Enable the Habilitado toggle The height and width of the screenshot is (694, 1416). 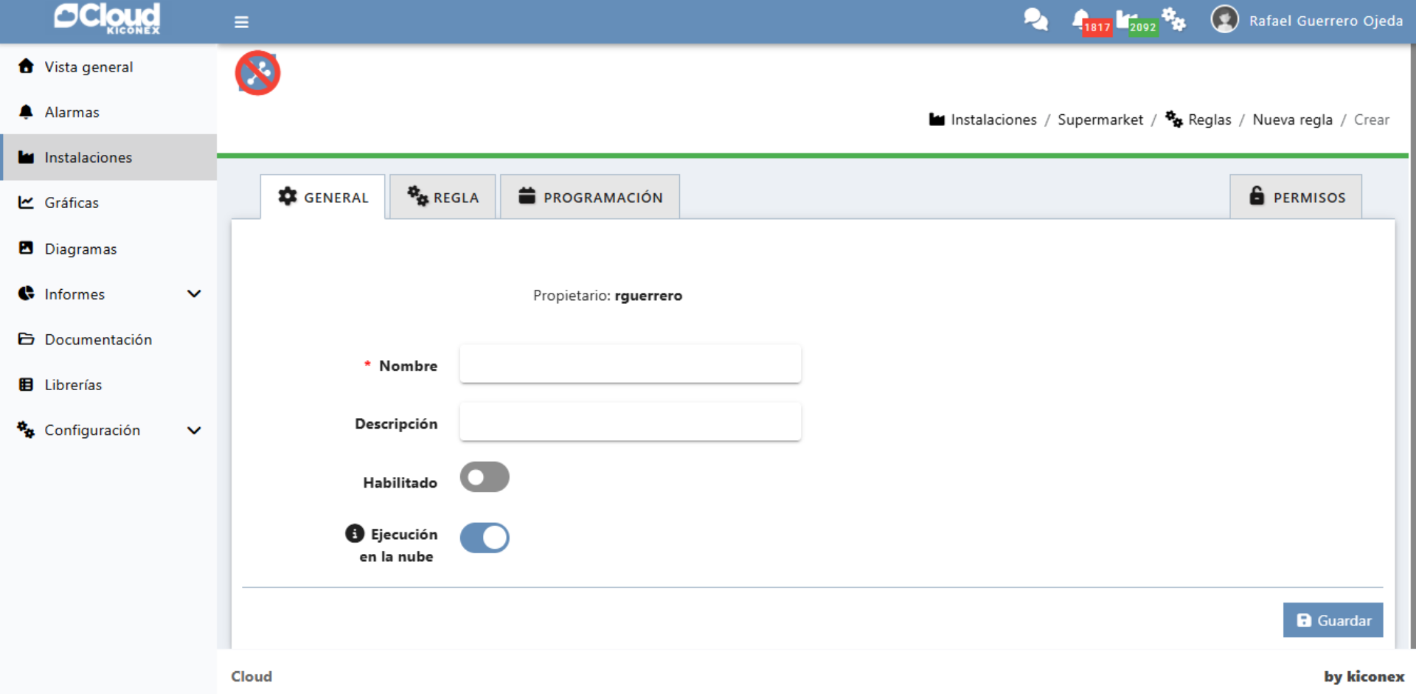(485, 477)
